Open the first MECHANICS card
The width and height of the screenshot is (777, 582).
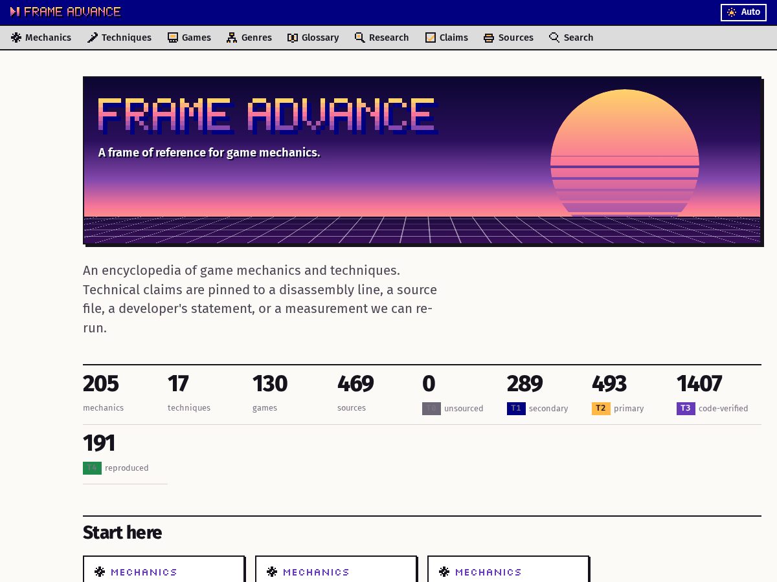click(x=164, y=569)
